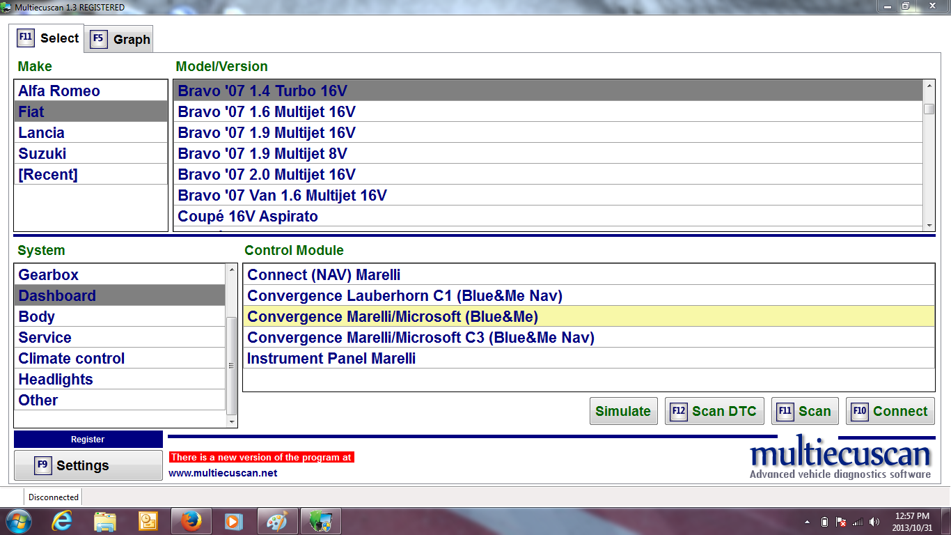Launch Firefox from the taskbar
This screenshot has width=951, height=535.
click(x=191, y=521)
